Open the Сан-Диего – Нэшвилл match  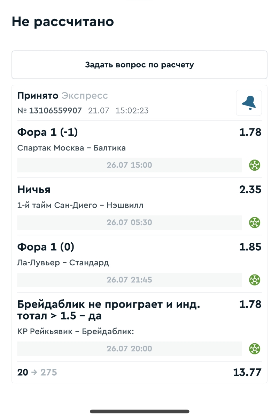[80, 205]
